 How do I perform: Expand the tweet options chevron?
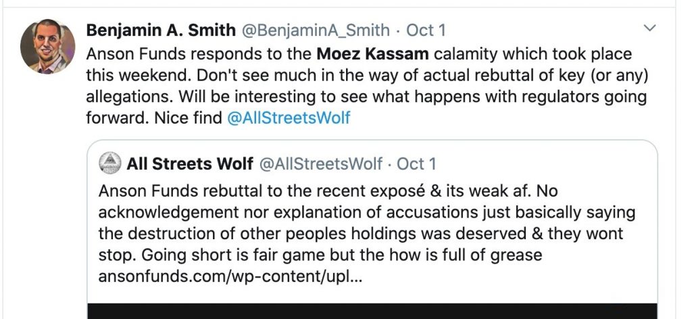(650, 29)
